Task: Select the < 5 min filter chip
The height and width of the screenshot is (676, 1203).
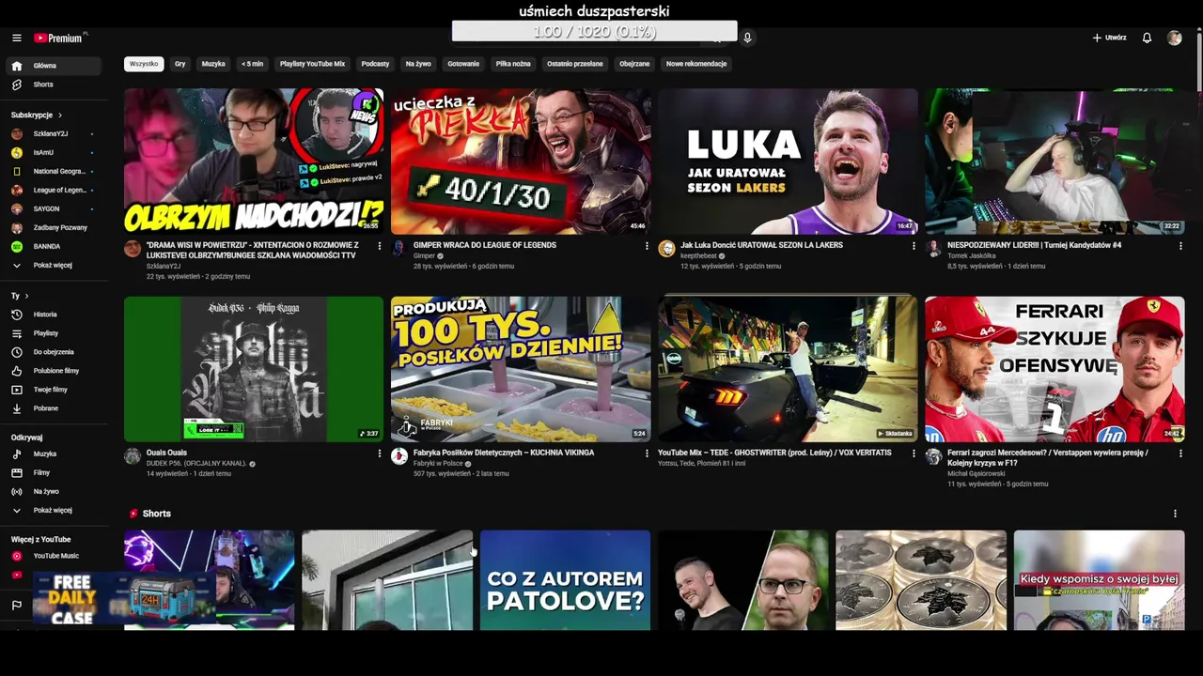Action: (x=252, y=64)
